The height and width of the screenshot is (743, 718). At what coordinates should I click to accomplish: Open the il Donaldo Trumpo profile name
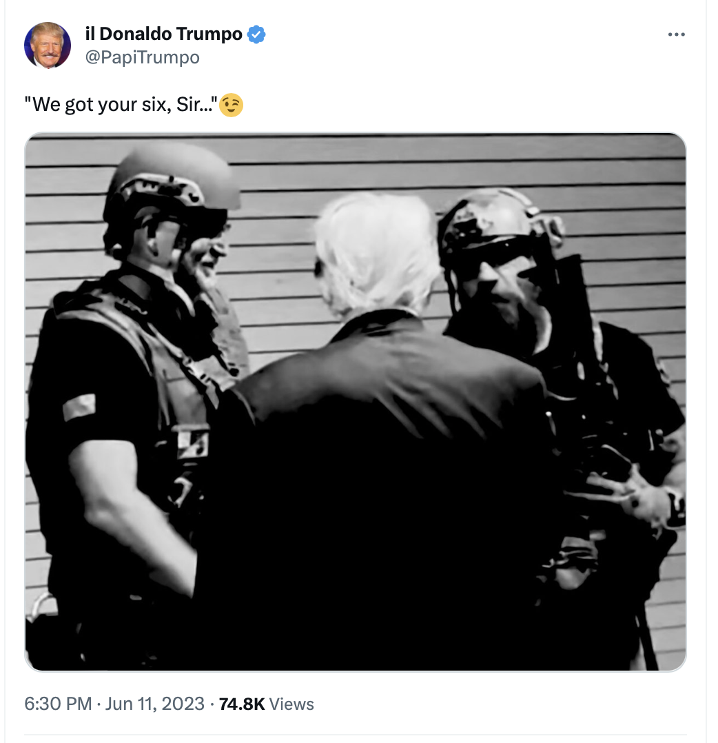pos(163,34)
